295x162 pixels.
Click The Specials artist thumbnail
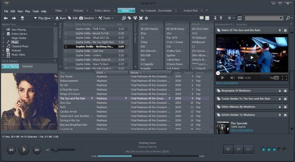tap(223, 127)
